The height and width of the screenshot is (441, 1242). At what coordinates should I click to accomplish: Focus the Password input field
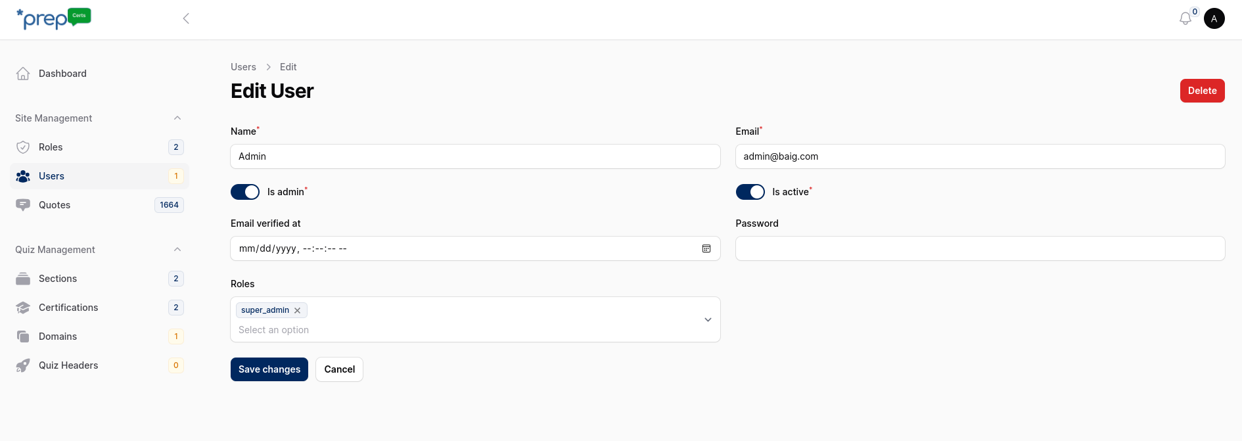980,248
